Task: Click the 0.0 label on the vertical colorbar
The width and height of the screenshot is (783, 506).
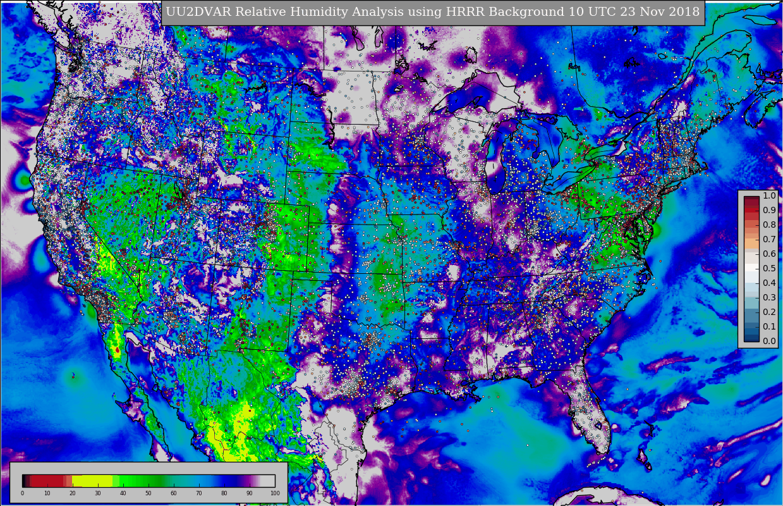Action: (769, 342)
